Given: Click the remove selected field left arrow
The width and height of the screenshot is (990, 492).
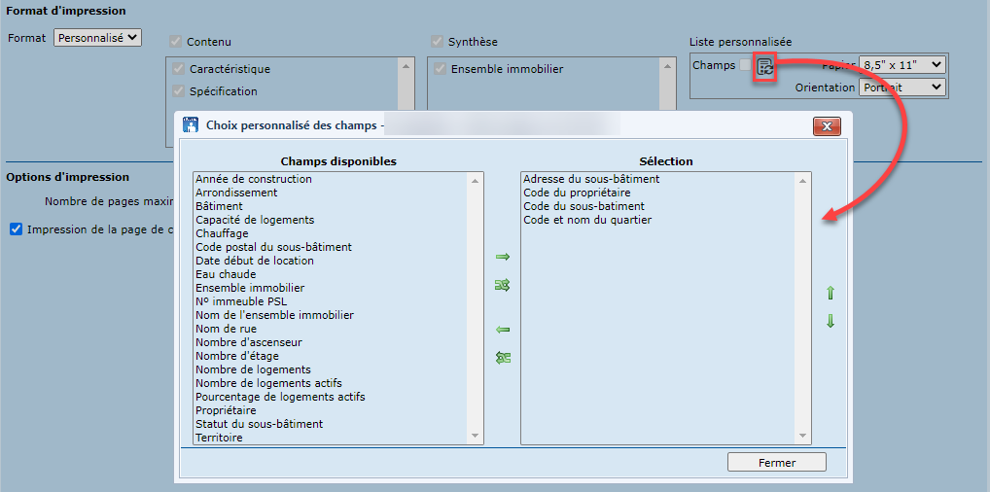Looking at the screenshot, I should (503, 330).
